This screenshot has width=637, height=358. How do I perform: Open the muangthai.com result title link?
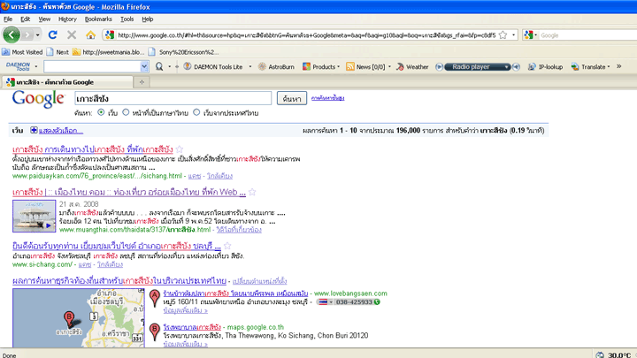[x=129, y=192]
